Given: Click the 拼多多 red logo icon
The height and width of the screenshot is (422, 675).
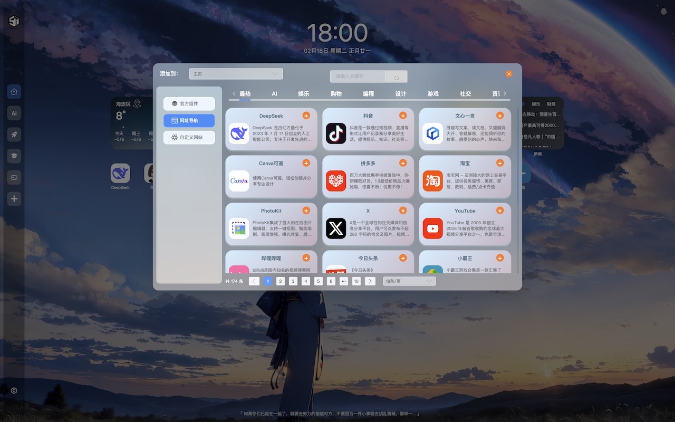Looking at the screenshot, I should tap(336, 181).
